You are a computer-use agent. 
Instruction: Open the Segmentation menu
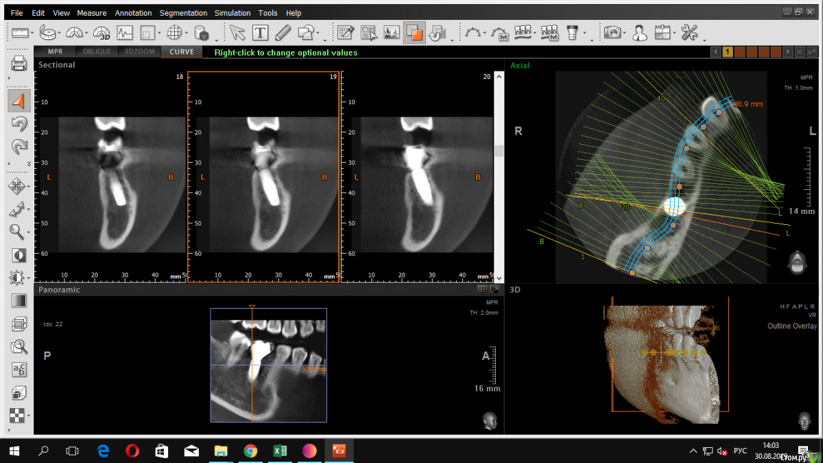pos(183,13)
